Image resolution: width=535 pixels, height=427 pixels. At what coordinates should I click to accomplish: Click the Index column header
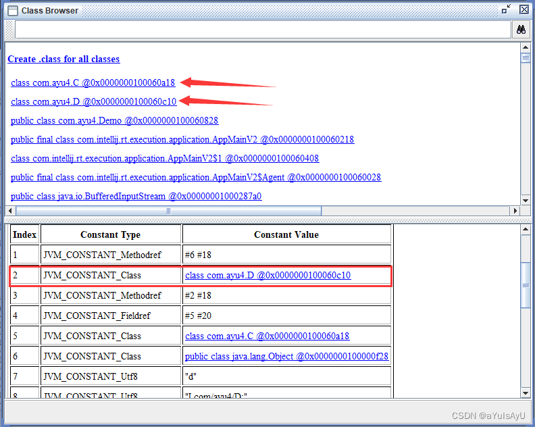tap(24, 234)
